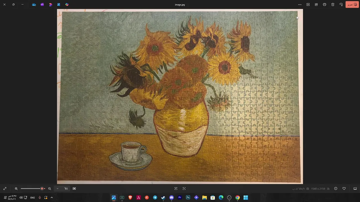Open Designer icon in title bar
Screen dimensions: 360x202
[50, 4]
